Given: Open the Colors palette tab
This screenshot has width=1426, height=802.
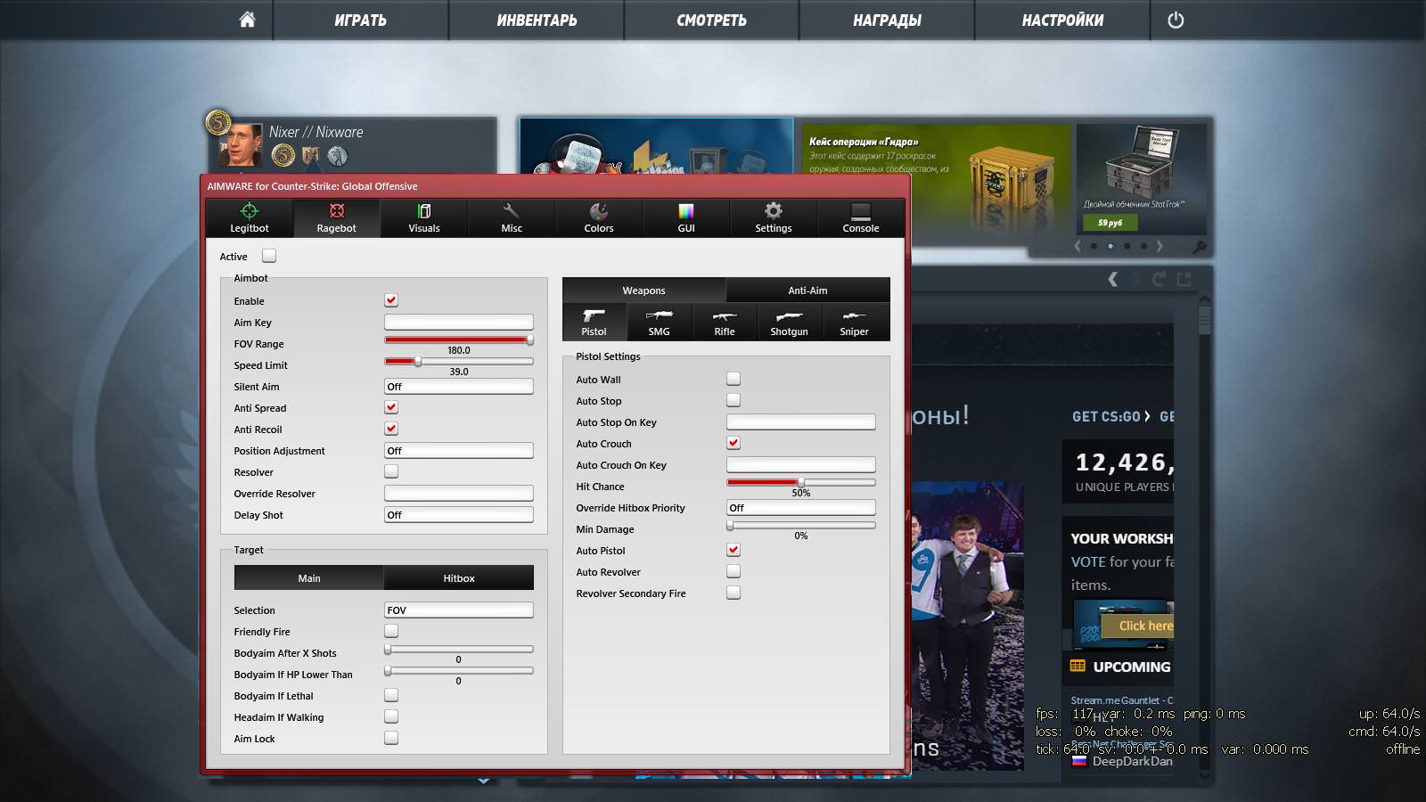Looking at the screenshot, I should tap(599, 217).
